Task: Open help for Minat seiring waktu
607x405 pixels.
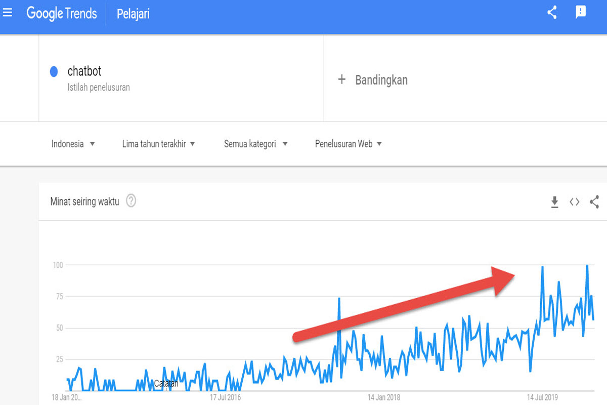Action: (131, 201)
